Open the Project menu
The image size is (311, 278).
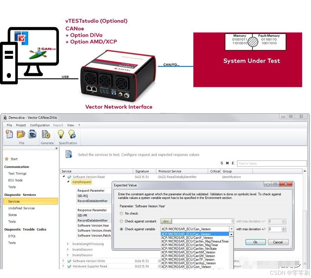click(x=21, y=125)
